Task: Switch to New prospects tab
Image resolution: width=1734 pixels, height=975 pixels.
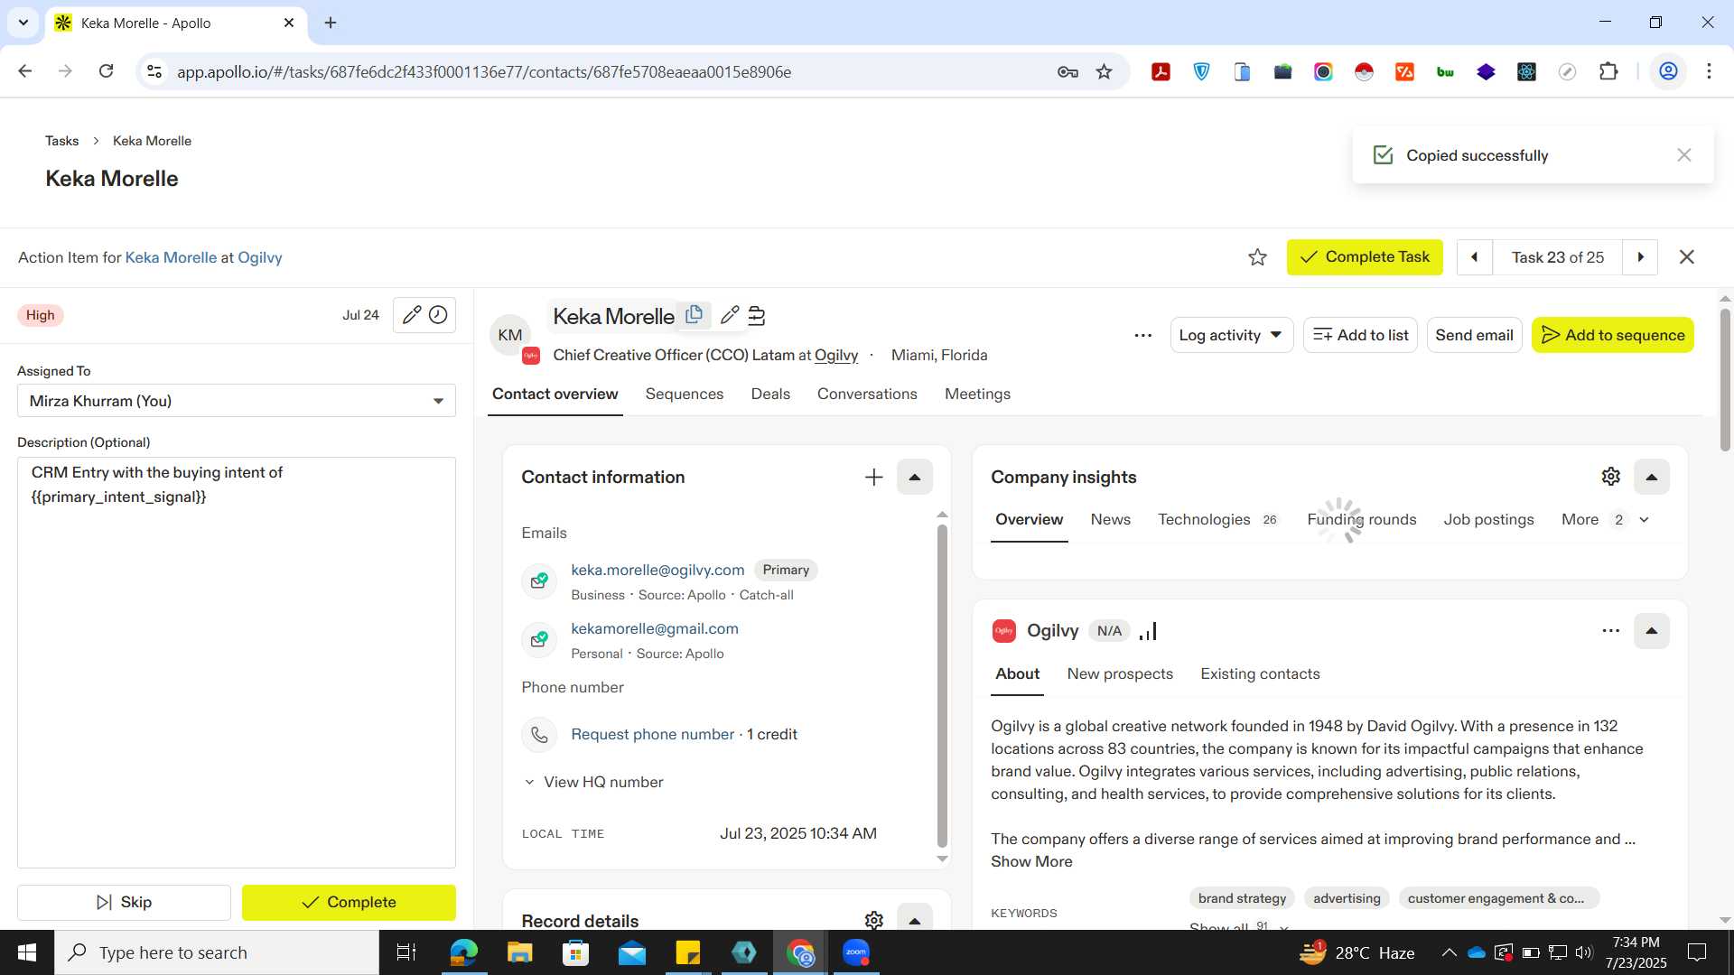Action: pos(1120,674)
